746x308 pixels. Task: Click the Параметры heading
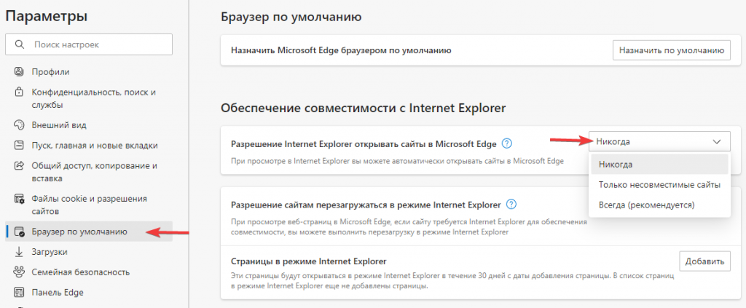pos(47,17)
